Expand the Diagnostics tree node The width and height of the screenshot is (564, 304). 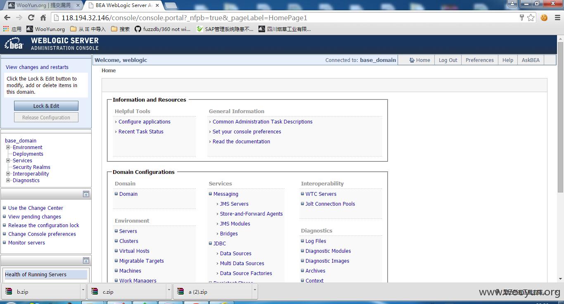[8, 180]
